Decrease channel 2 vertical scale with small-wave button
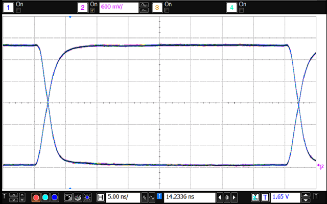Screen dimensions: 327x204 click(x=144, y=10)
